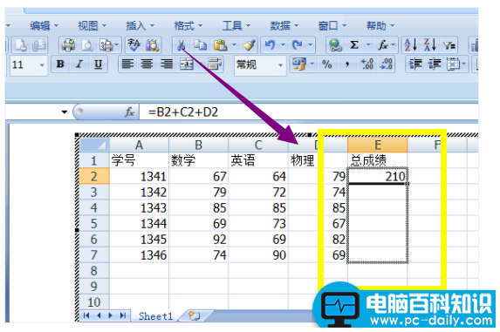The height and width of the screenshot is (332, 500).
Task: Click the fx button beside formula bar
Action: click(x=129, y=112)
